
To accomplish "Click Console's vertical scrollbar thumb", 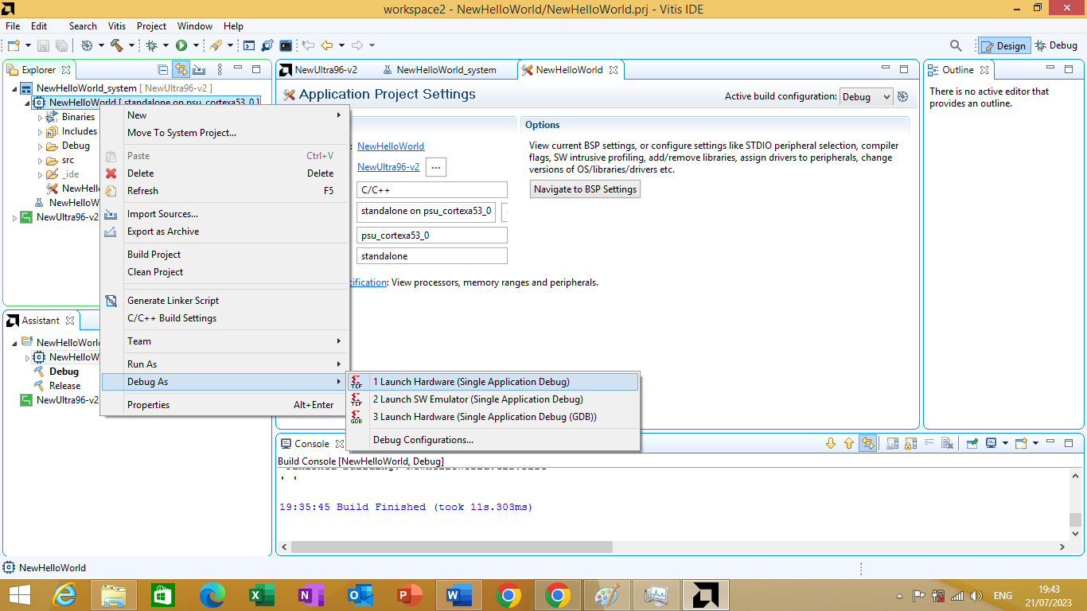I will (1075, 520).
